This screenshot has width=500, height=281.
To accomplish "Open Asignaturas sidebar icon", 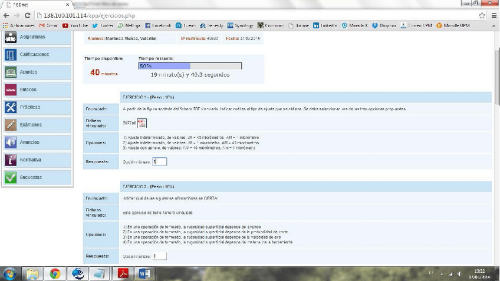I will click(11, 37).
